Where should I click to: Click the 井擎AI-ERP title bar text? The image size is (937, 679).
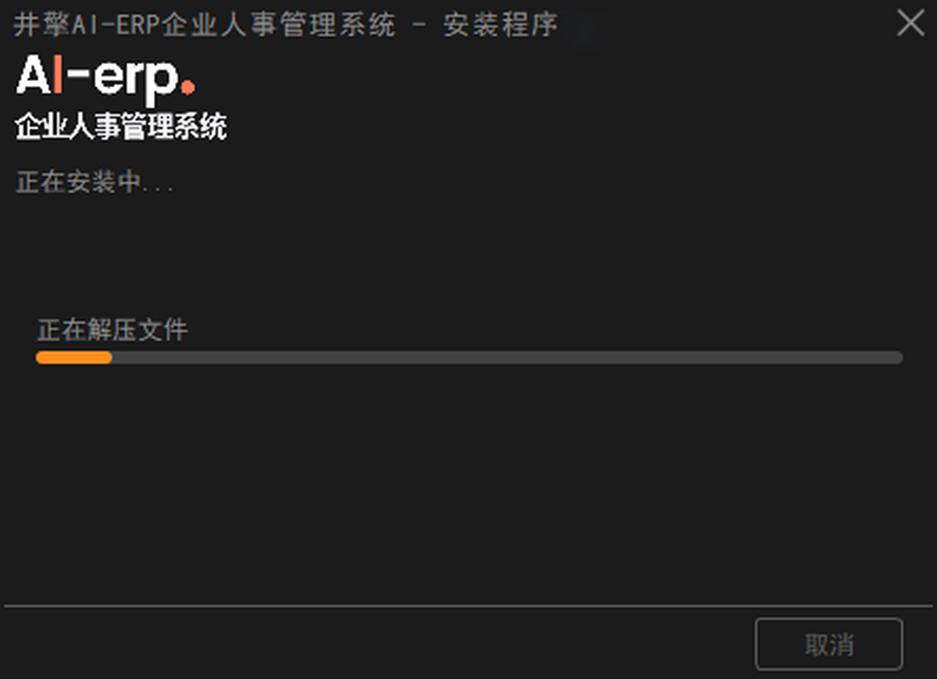click(205, 25)
